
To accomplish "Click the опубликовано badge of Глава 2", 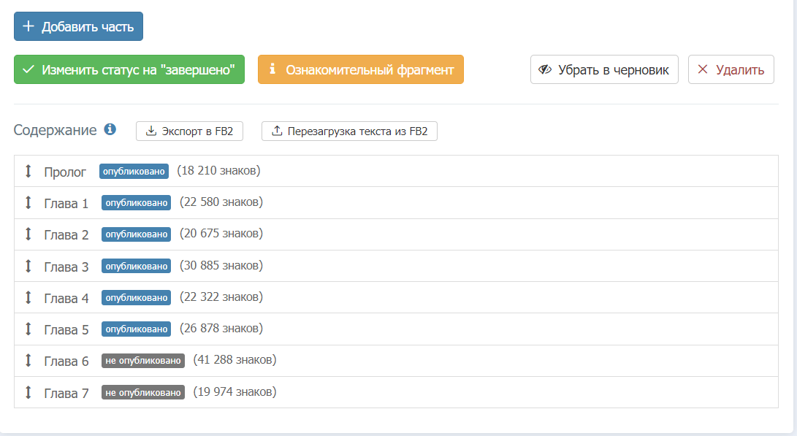I will tap(136, 234).
